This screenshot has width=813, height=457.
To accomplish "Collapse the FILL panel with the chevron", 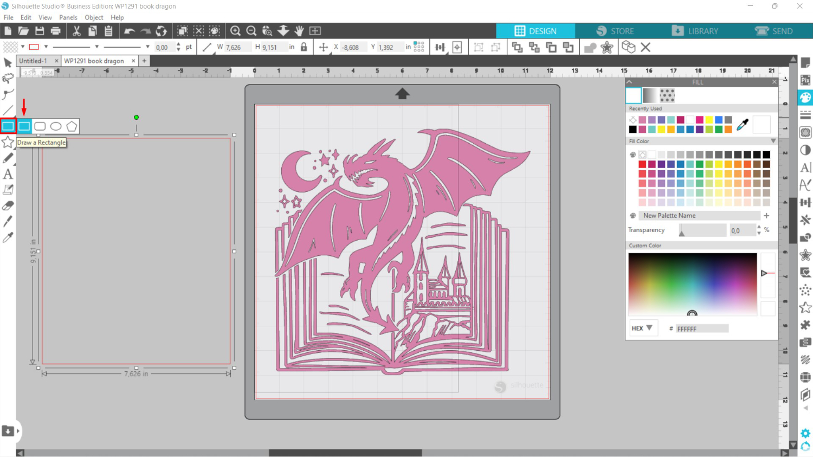I will [630, 82].
